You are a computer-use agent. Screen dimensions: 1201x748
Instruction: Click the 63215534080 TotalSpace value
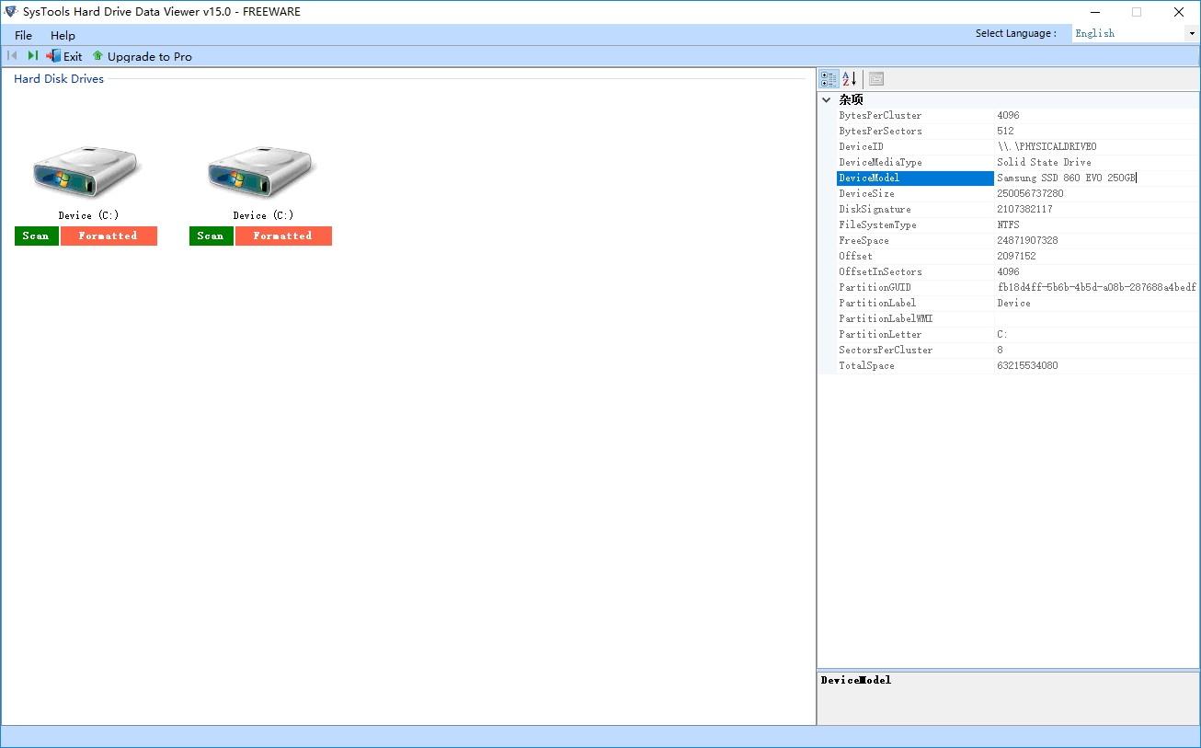[x=1027, y=366]
